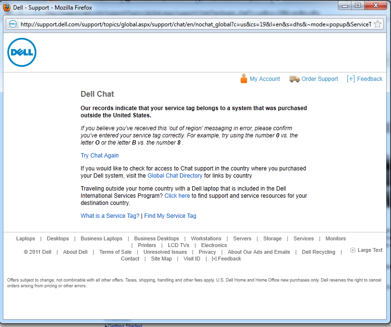The width and height of the screenshot is (391, 327).
Task: Minimize the Firefox window
Action: coord(344,6)
